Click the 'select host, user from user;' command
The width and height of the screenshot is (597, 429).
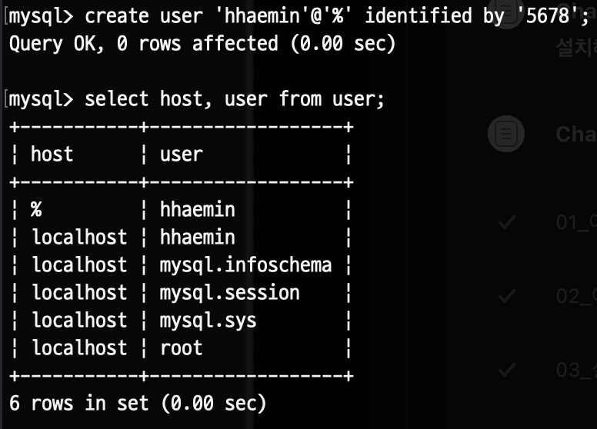[196, 99]
